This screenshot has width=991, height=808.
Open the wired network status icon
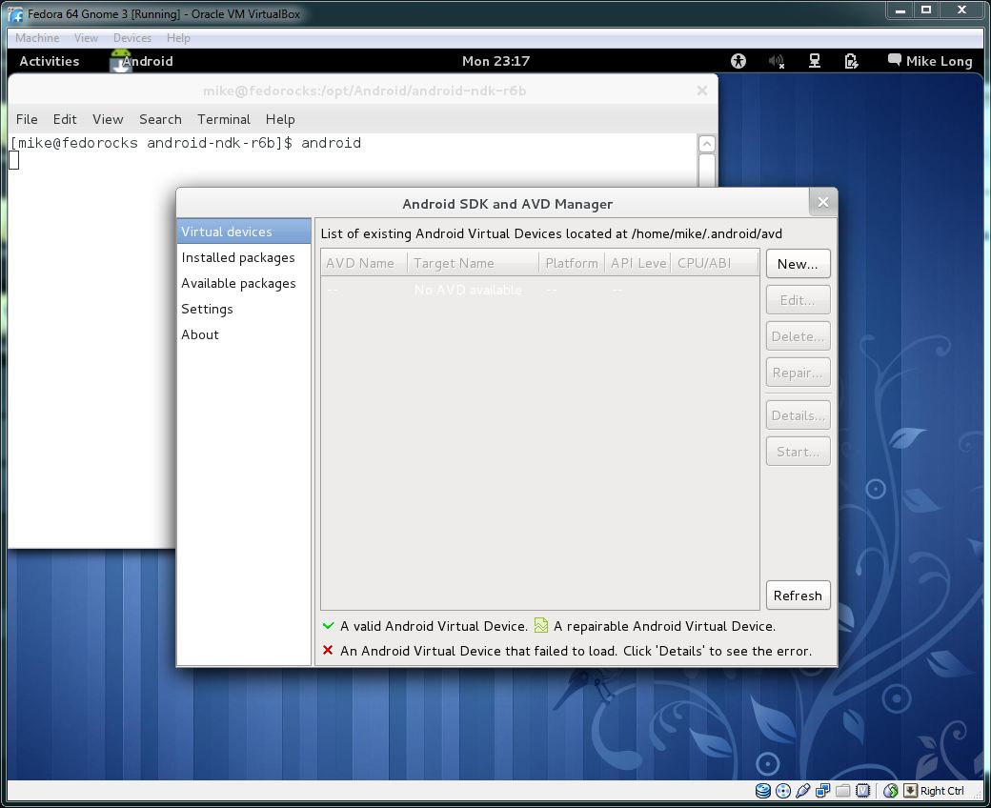pos(815,61)
